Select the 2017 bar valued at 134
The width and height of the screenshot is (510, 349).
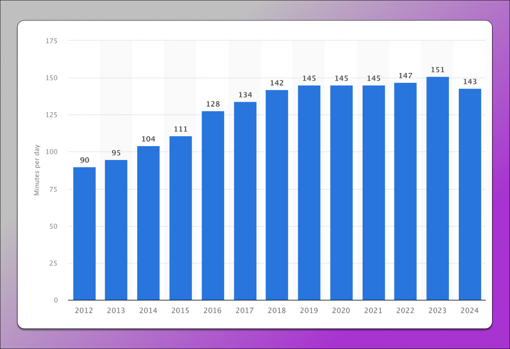[245, 201]
